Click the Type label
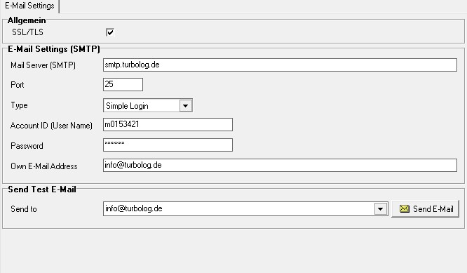 (19, 105)
